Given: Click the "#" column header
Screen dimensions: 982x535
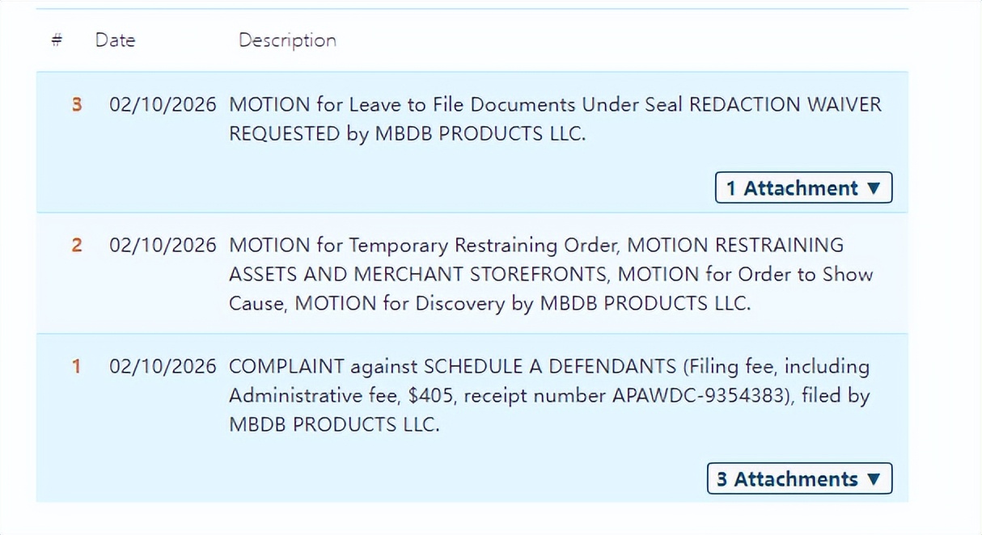Looking at the screenshot, I should (x=57, y=40).
